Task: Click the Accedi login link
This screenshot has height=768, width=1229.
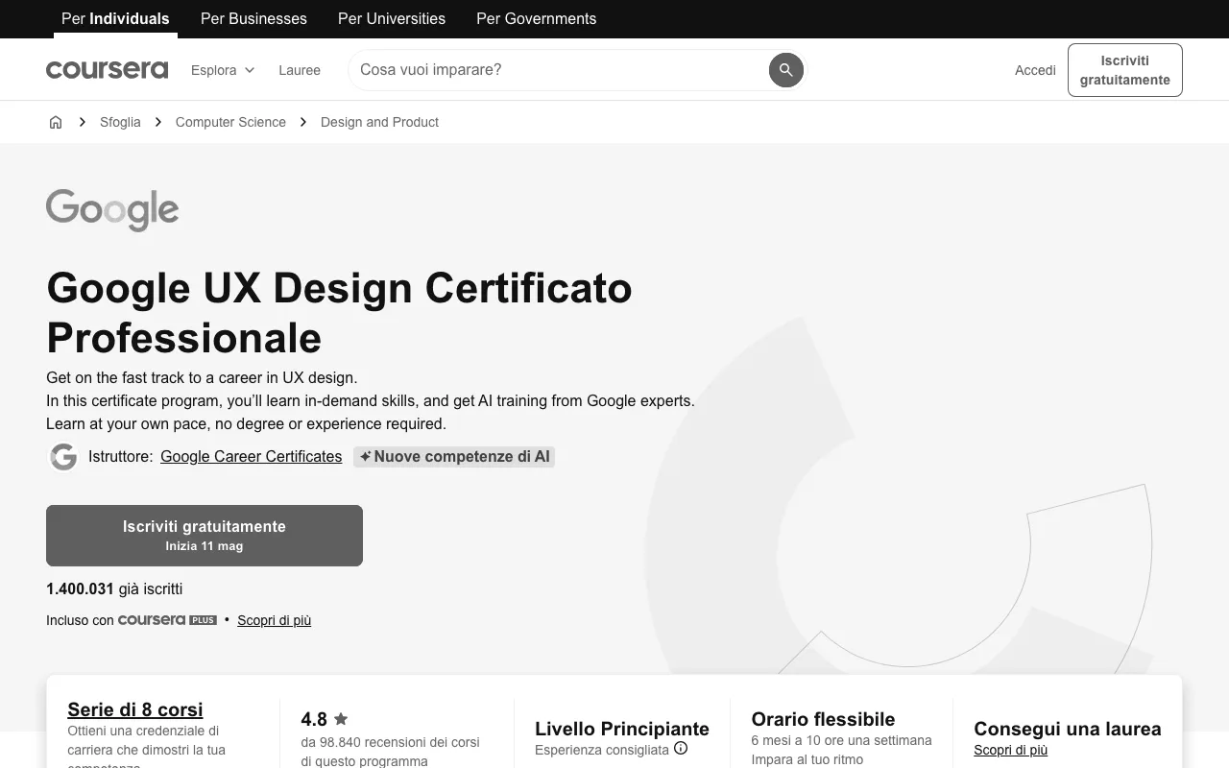Action: tap(1035, 70)
